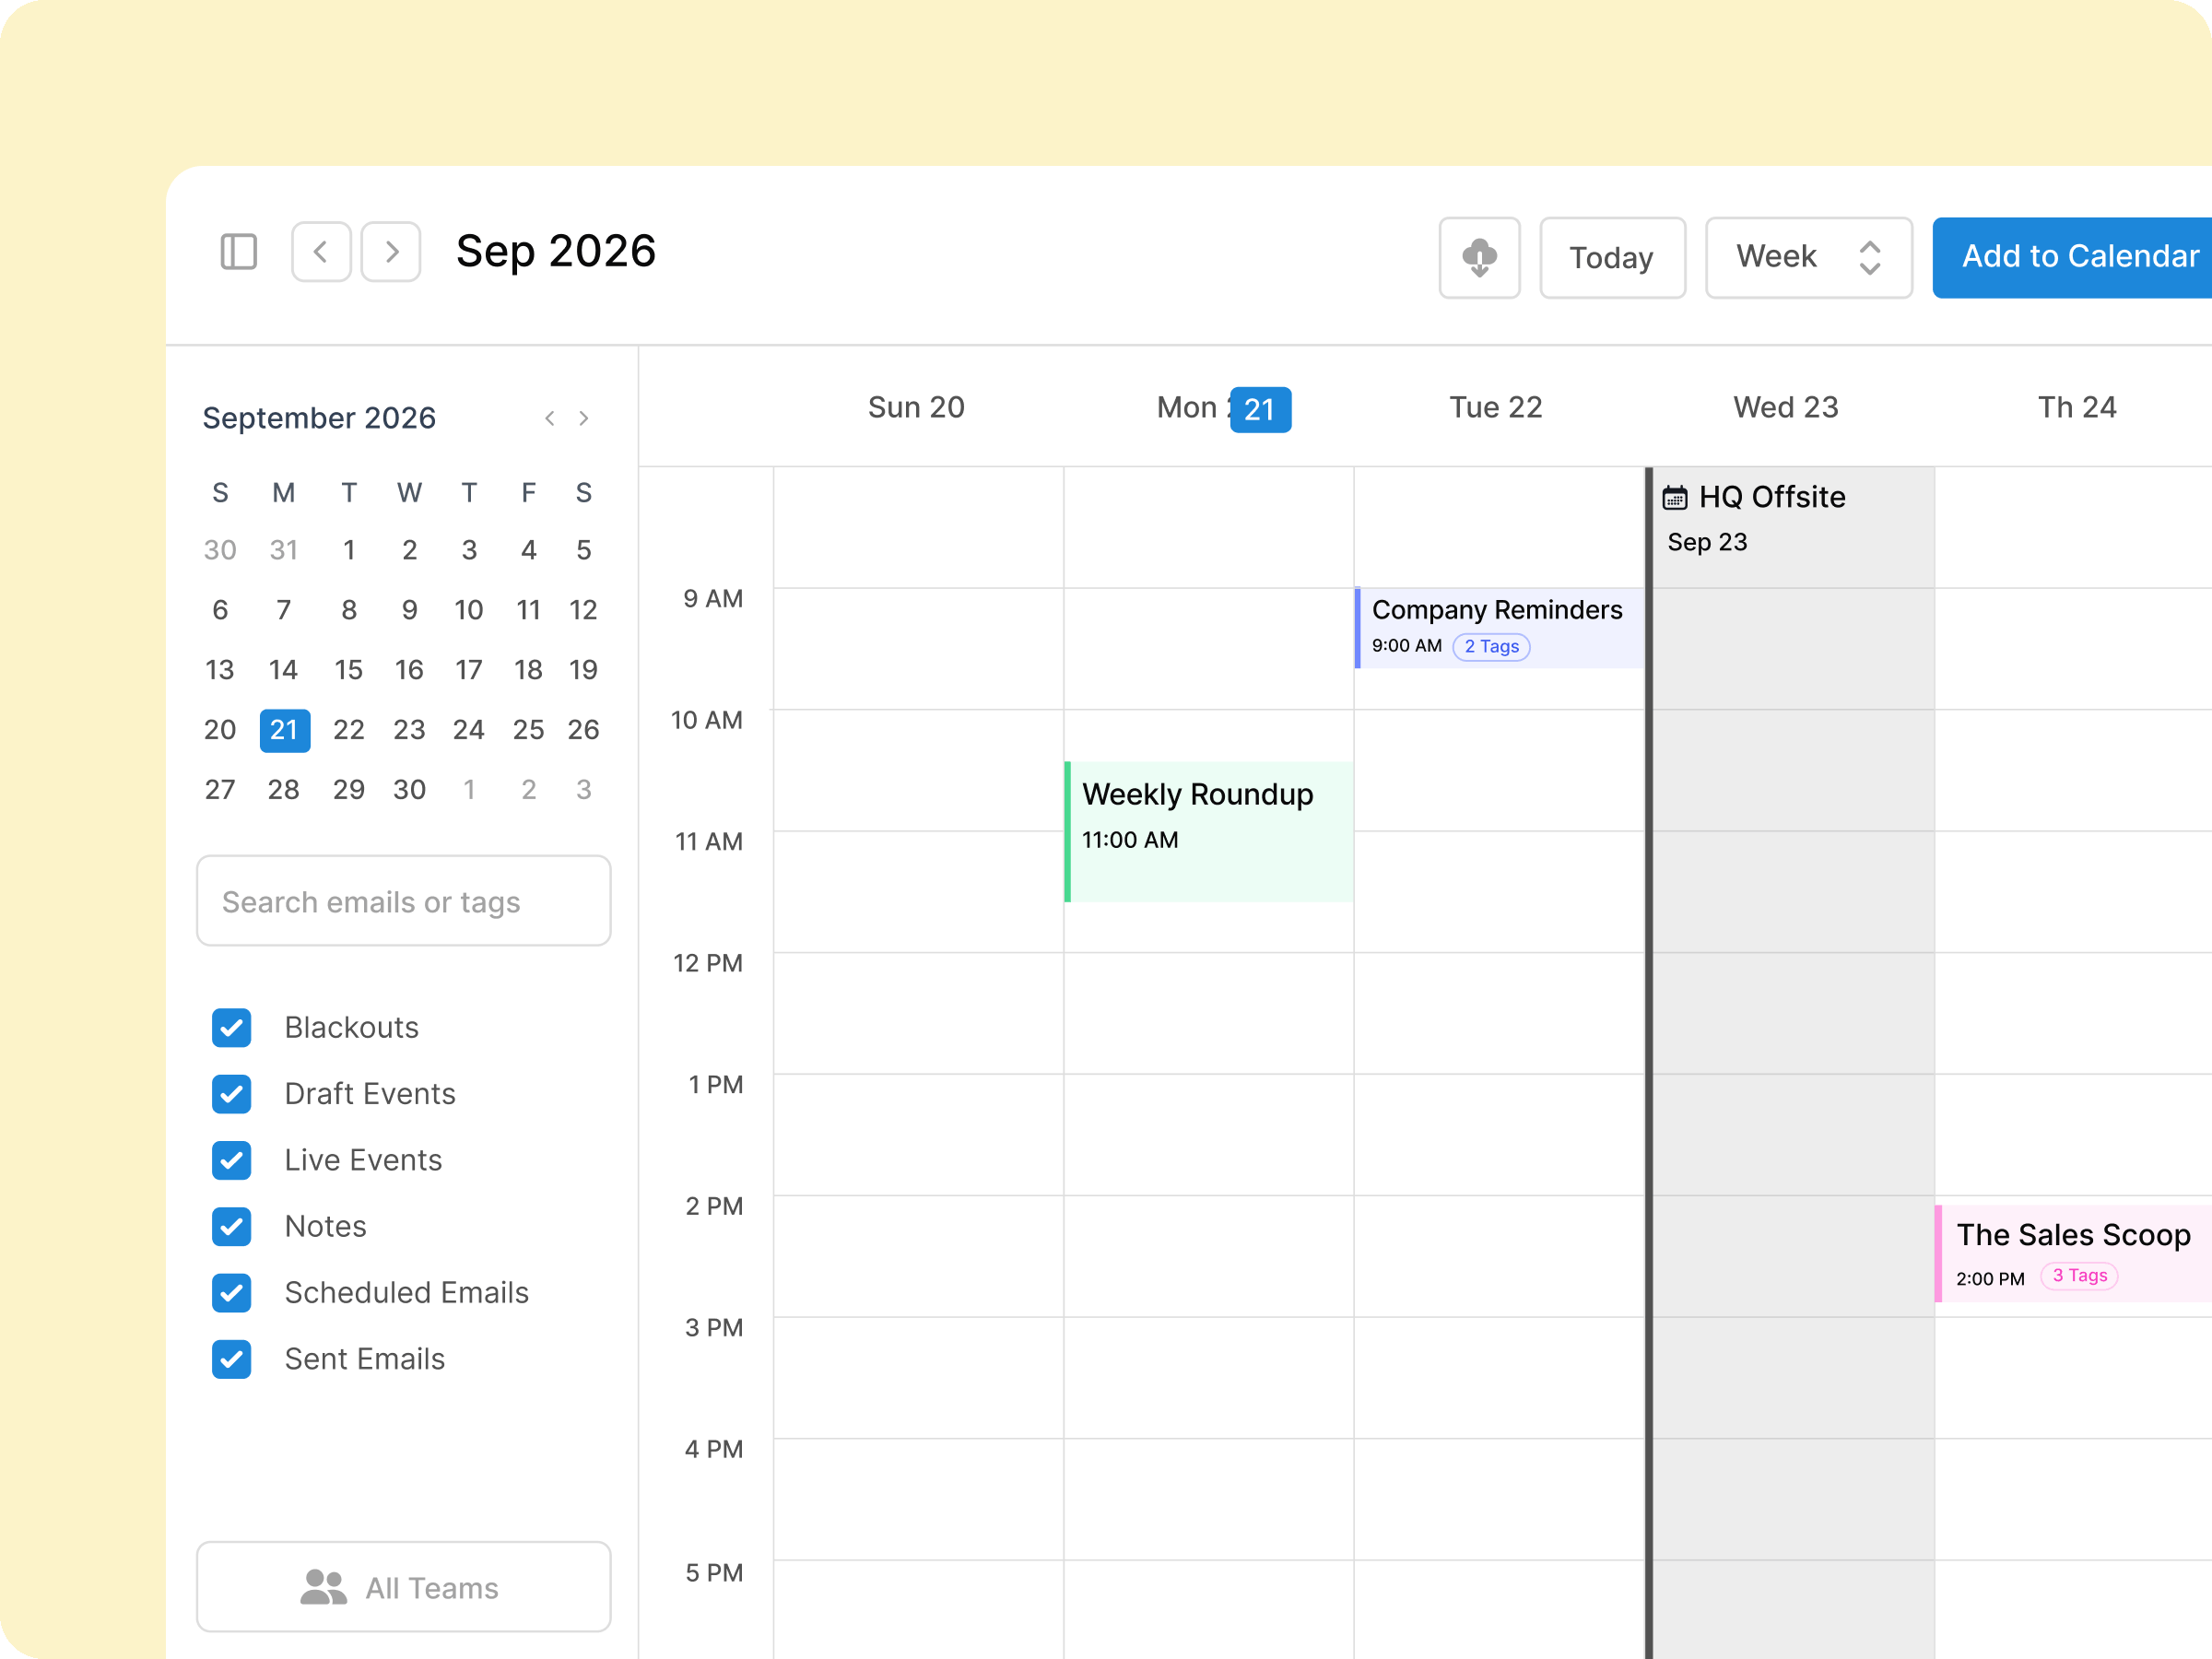2212x1659 pixels.
Task: Open the export download icon
Action: [x=1479, y=257]
